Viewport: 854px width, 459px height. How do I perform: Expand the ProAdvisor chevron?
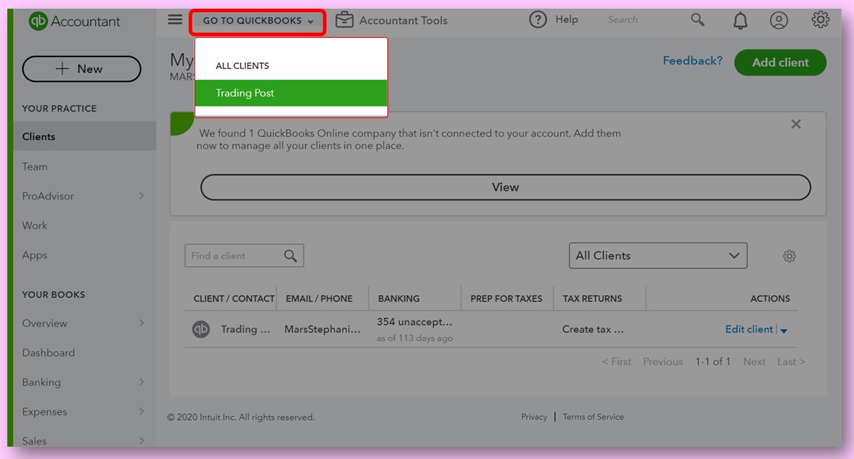point(141,196)
